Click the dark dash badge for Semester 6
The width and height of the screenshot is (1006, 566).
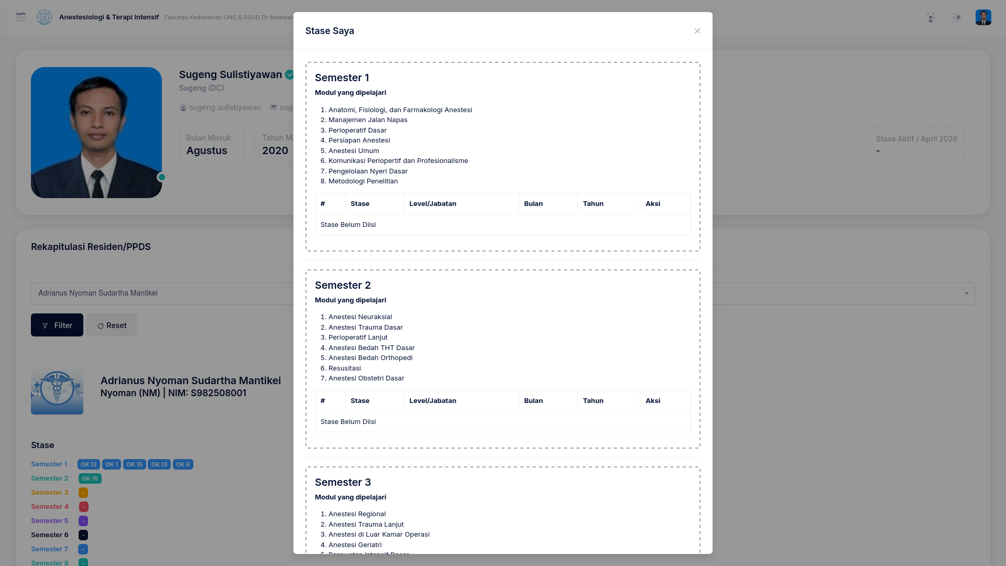coord(83,535)
